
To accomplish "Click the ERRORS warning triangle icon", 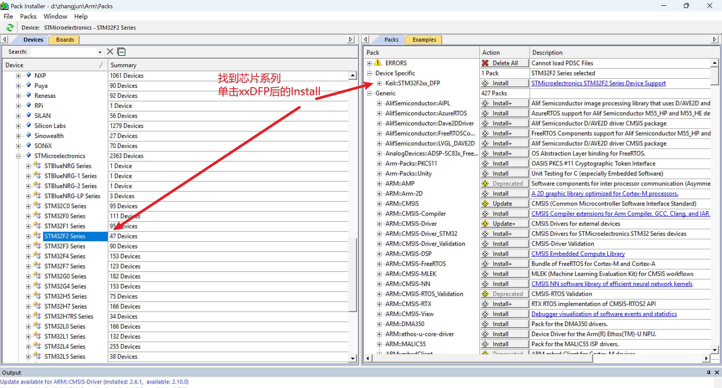I will (x=378, y=63).
